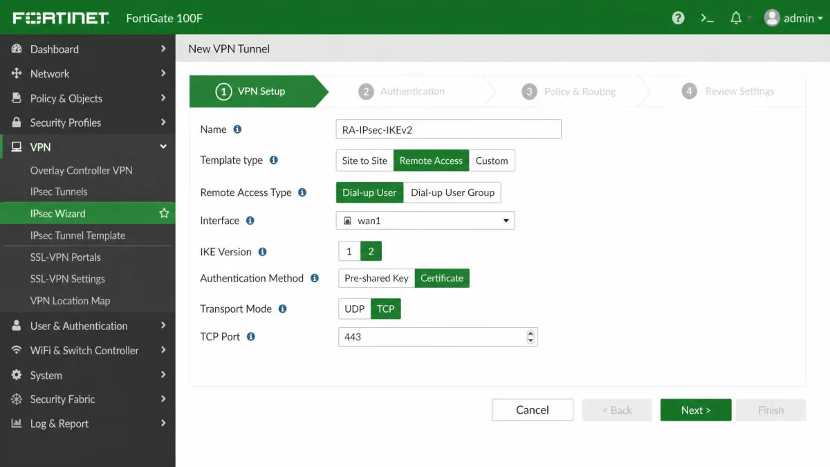Click the info icon beside Template type

point(274,160)
